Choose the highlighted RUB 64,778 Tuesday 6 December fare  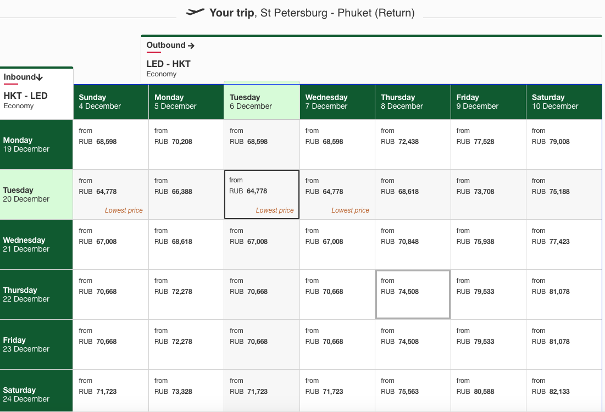(x=262, y=194)
